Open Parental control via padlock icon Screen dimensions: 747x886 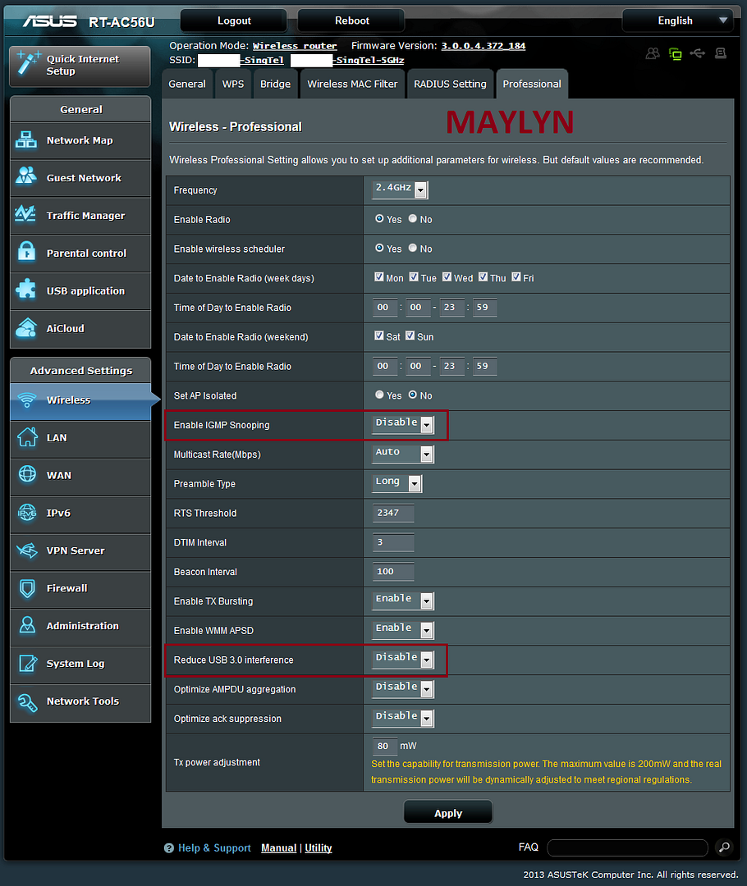26,253
